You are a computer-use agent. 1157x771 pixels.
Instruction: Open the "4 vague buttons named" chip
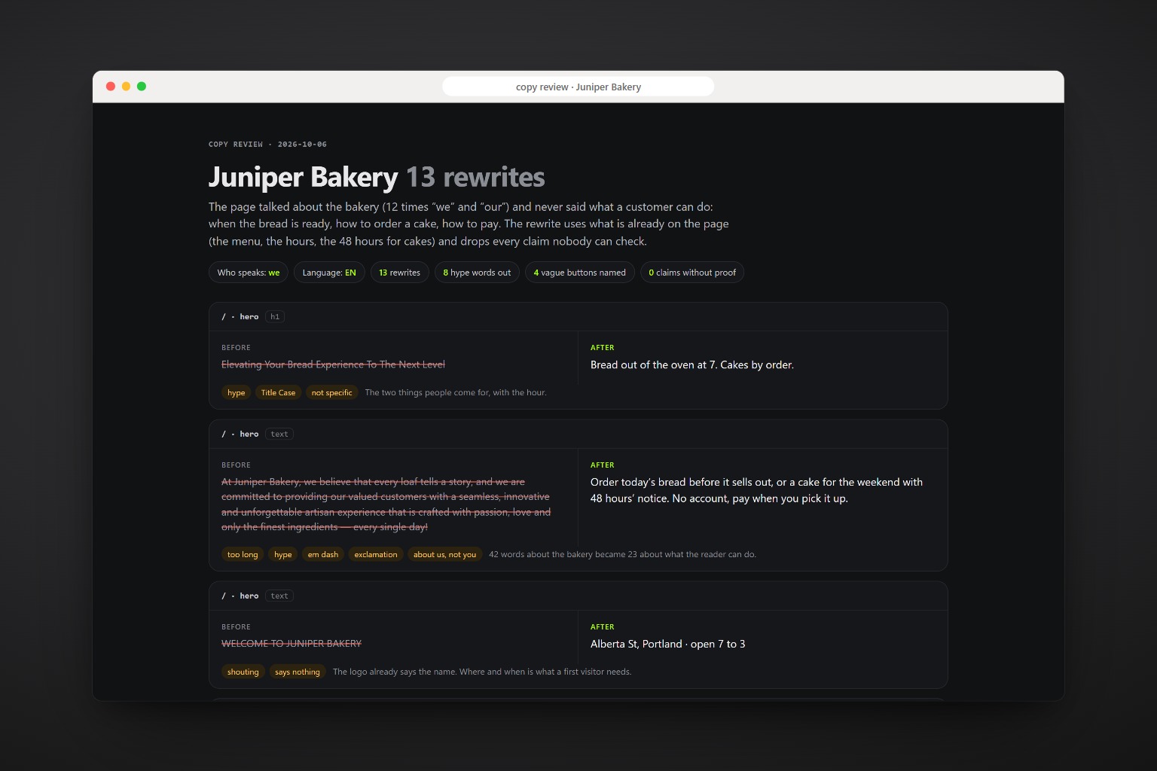coord(580,273)
